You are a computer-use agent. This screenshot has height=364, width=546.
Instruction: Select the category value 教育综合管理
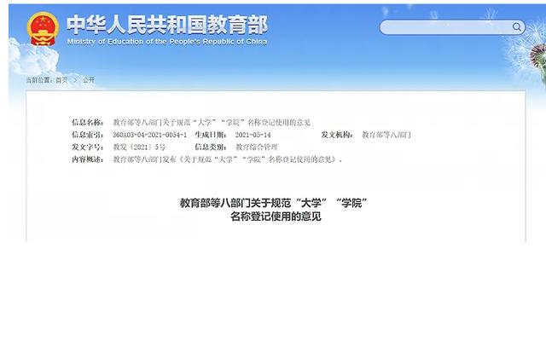click(257, 147)
